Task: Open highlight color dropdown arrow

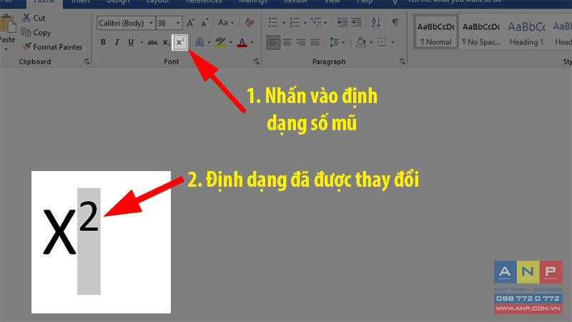Action: click(x=230, y=42)
